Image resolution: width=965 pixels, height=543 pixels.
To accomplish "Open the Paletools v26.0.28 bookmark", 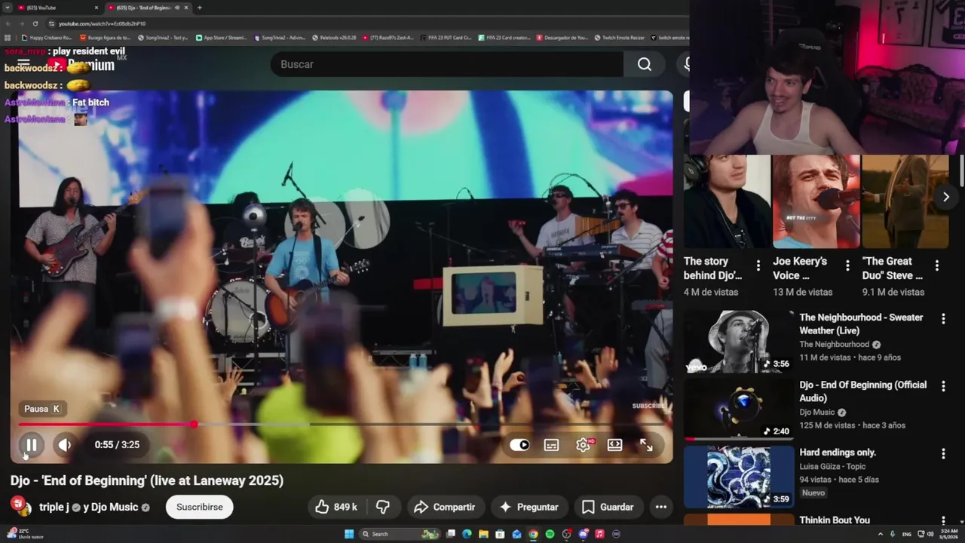I will (334, 37).
